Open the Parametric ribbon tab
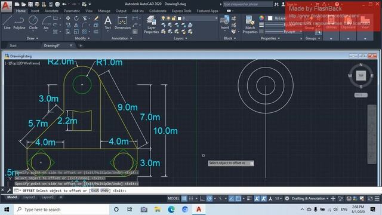The height and width of the screenshot is (215, 382). coord(72,11)
